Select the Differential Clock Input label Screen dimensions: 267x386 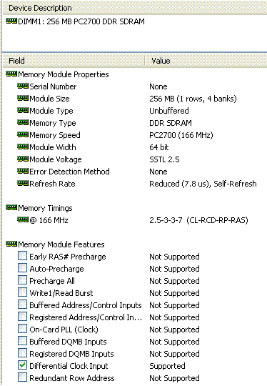(x=69, y=366)
